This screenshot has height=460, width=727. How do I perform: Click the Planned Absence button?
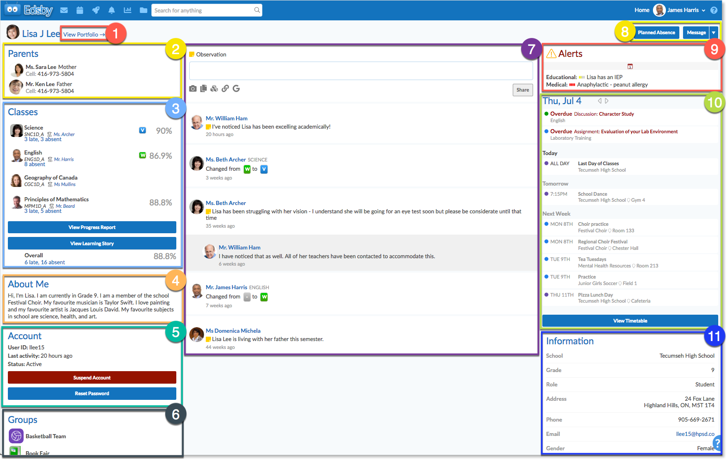coord(656,32)
